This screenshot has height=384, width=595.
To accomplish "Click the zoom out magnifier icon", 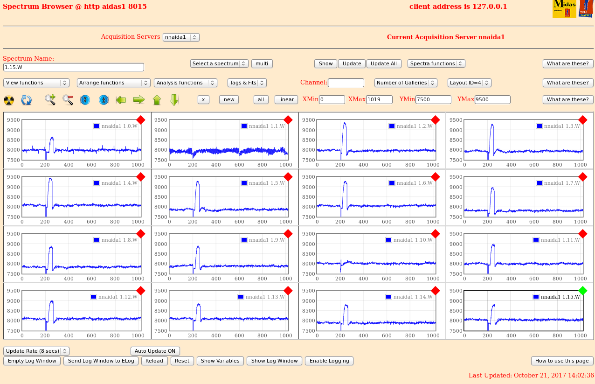I will click(x=68, y=99).
